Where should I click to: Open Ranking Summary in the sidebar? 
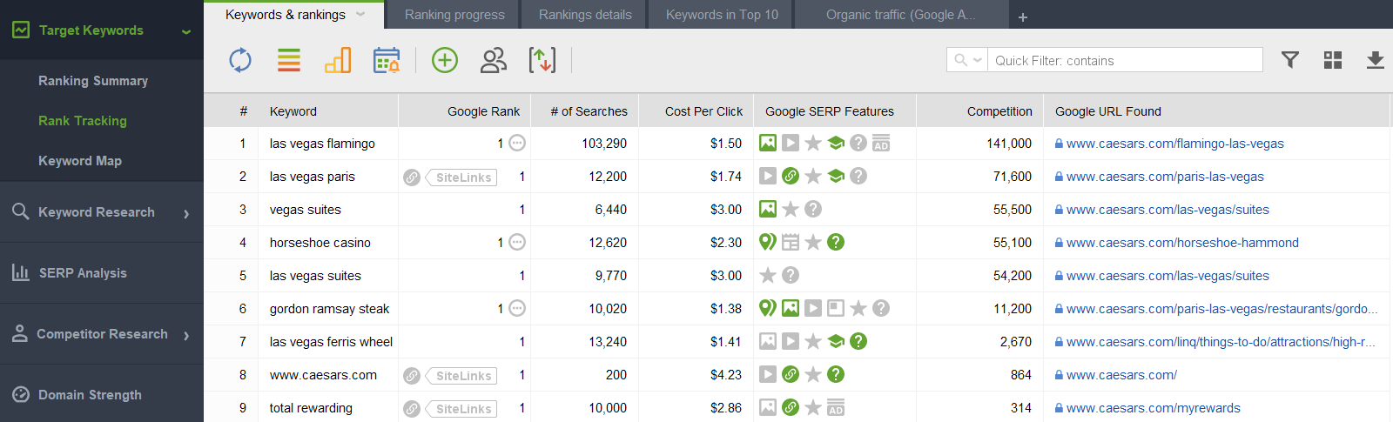pyautogui.click(x=93, y=81)
